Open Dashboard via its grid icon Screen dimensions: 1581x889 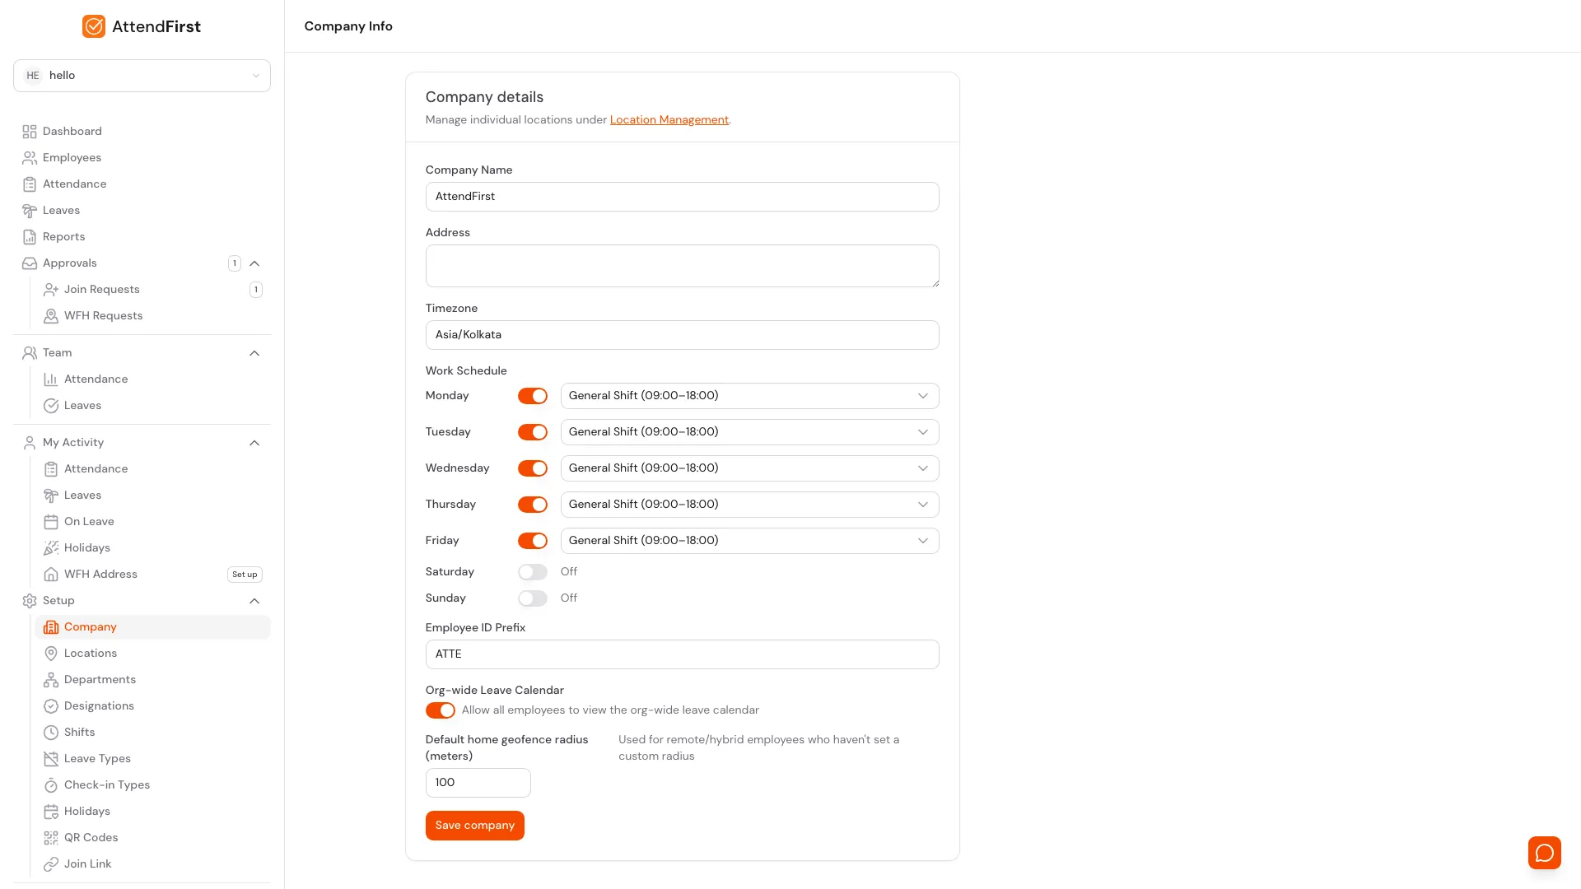coord(30,132)
